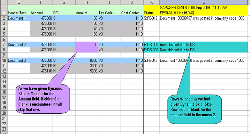Viewport: 251px width, 134px height.
Task: Select row 6 header
Action: point(4,39)
